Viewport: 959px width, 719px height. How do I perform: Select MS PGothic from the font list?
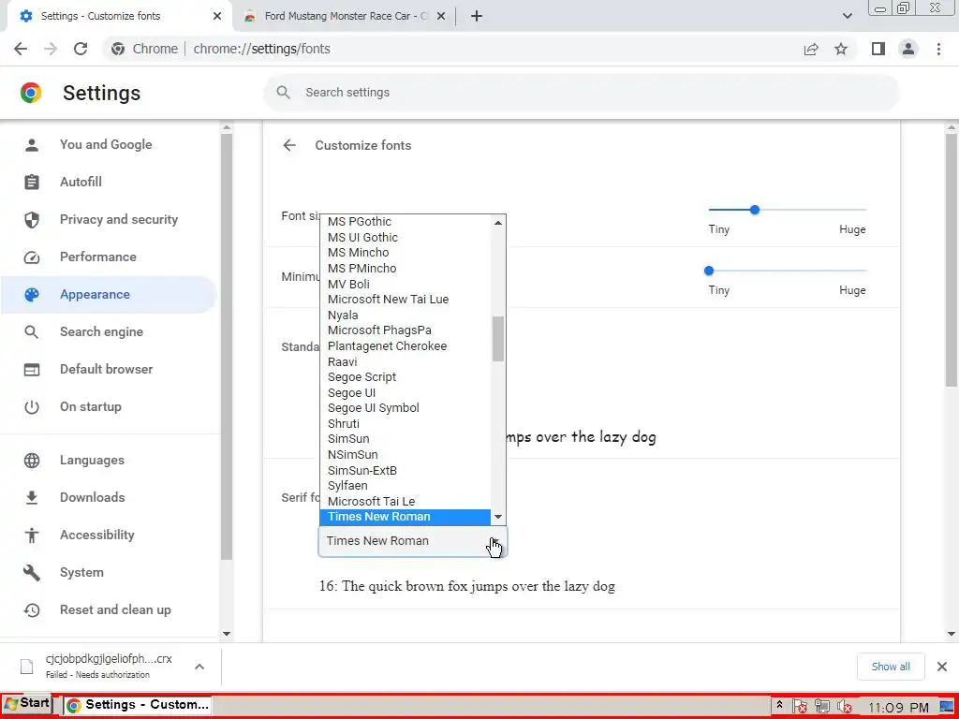click(x=406, y=222)
